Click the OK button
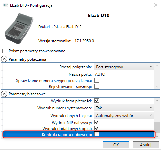The width and height of the screenshot is (161, 150). click(x=116, y=145)
